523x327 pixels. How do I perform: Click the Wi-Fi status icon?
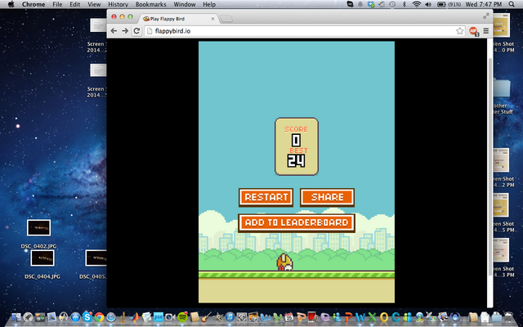point(417,4)
